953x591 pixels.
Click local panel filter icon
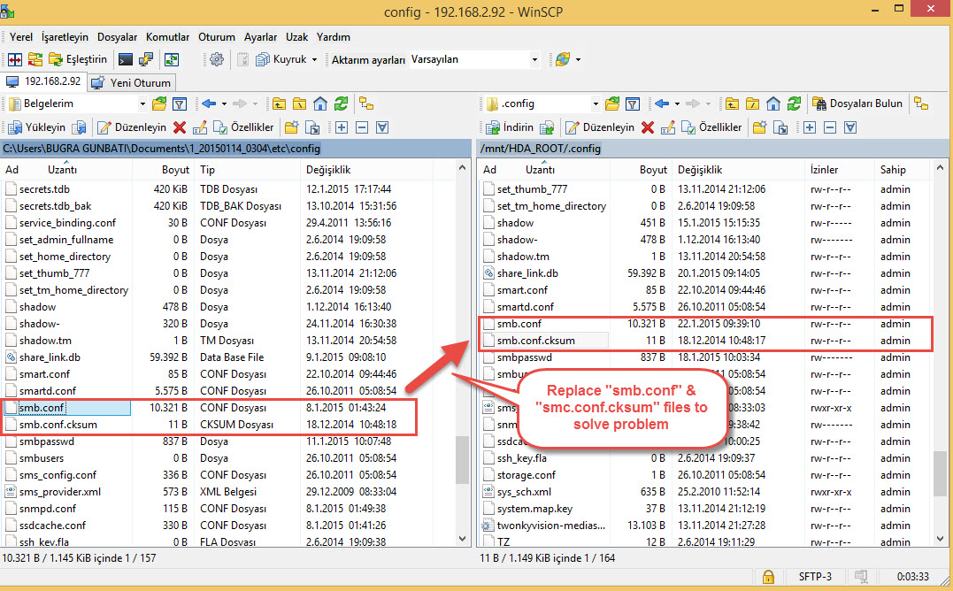click(180, 104)
